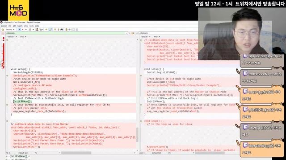Toggle the Edit pencil tool

50,29
